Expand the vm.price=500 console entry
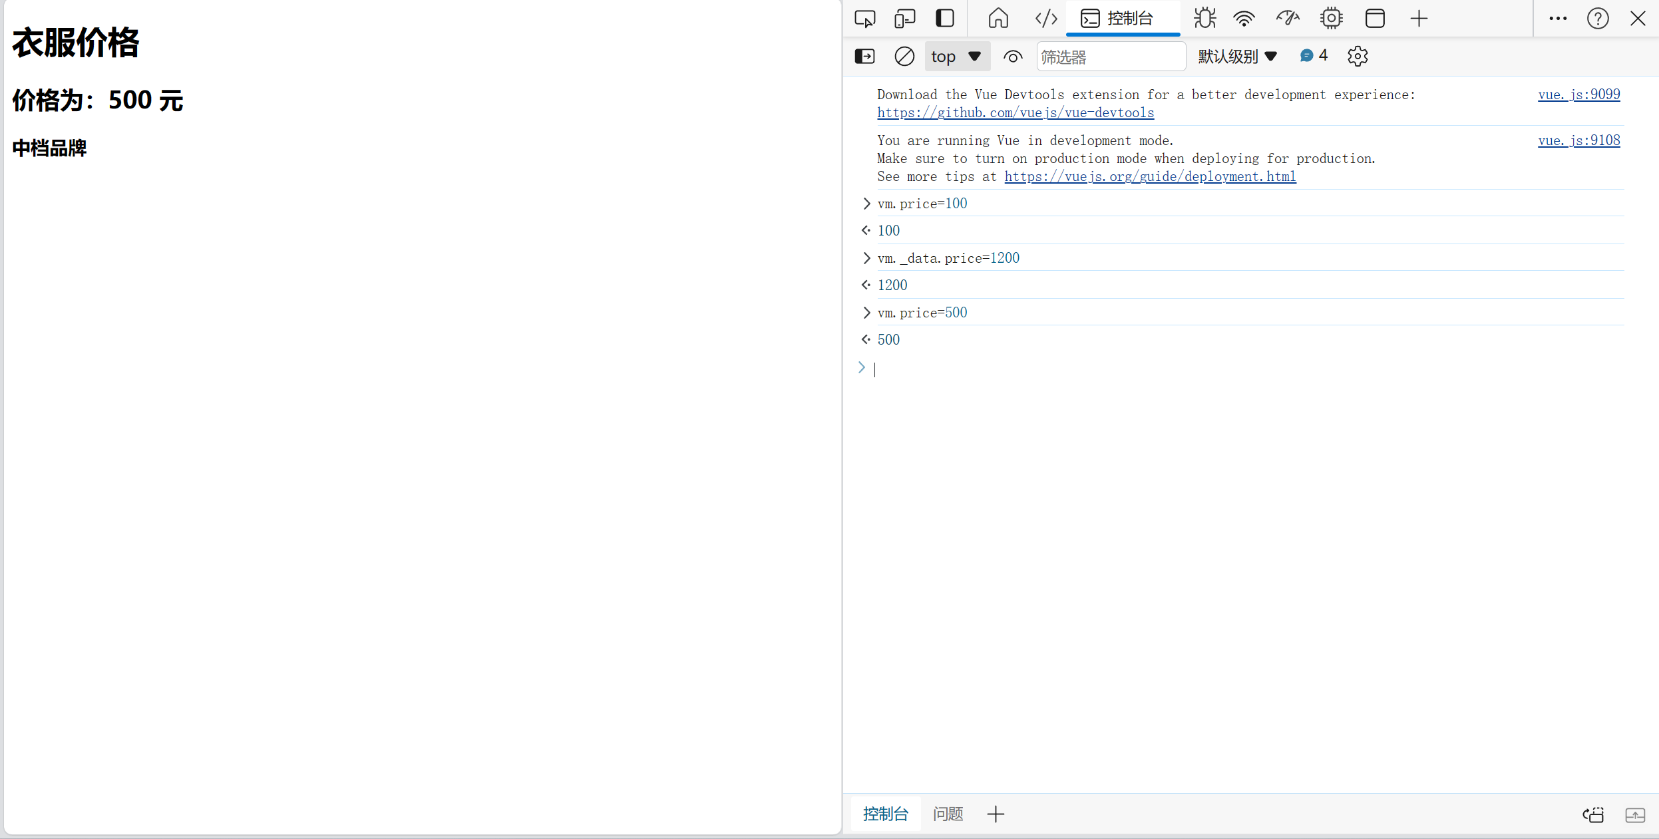Image resolution: width=1659 pixels, height=839 pixels. 866,311
